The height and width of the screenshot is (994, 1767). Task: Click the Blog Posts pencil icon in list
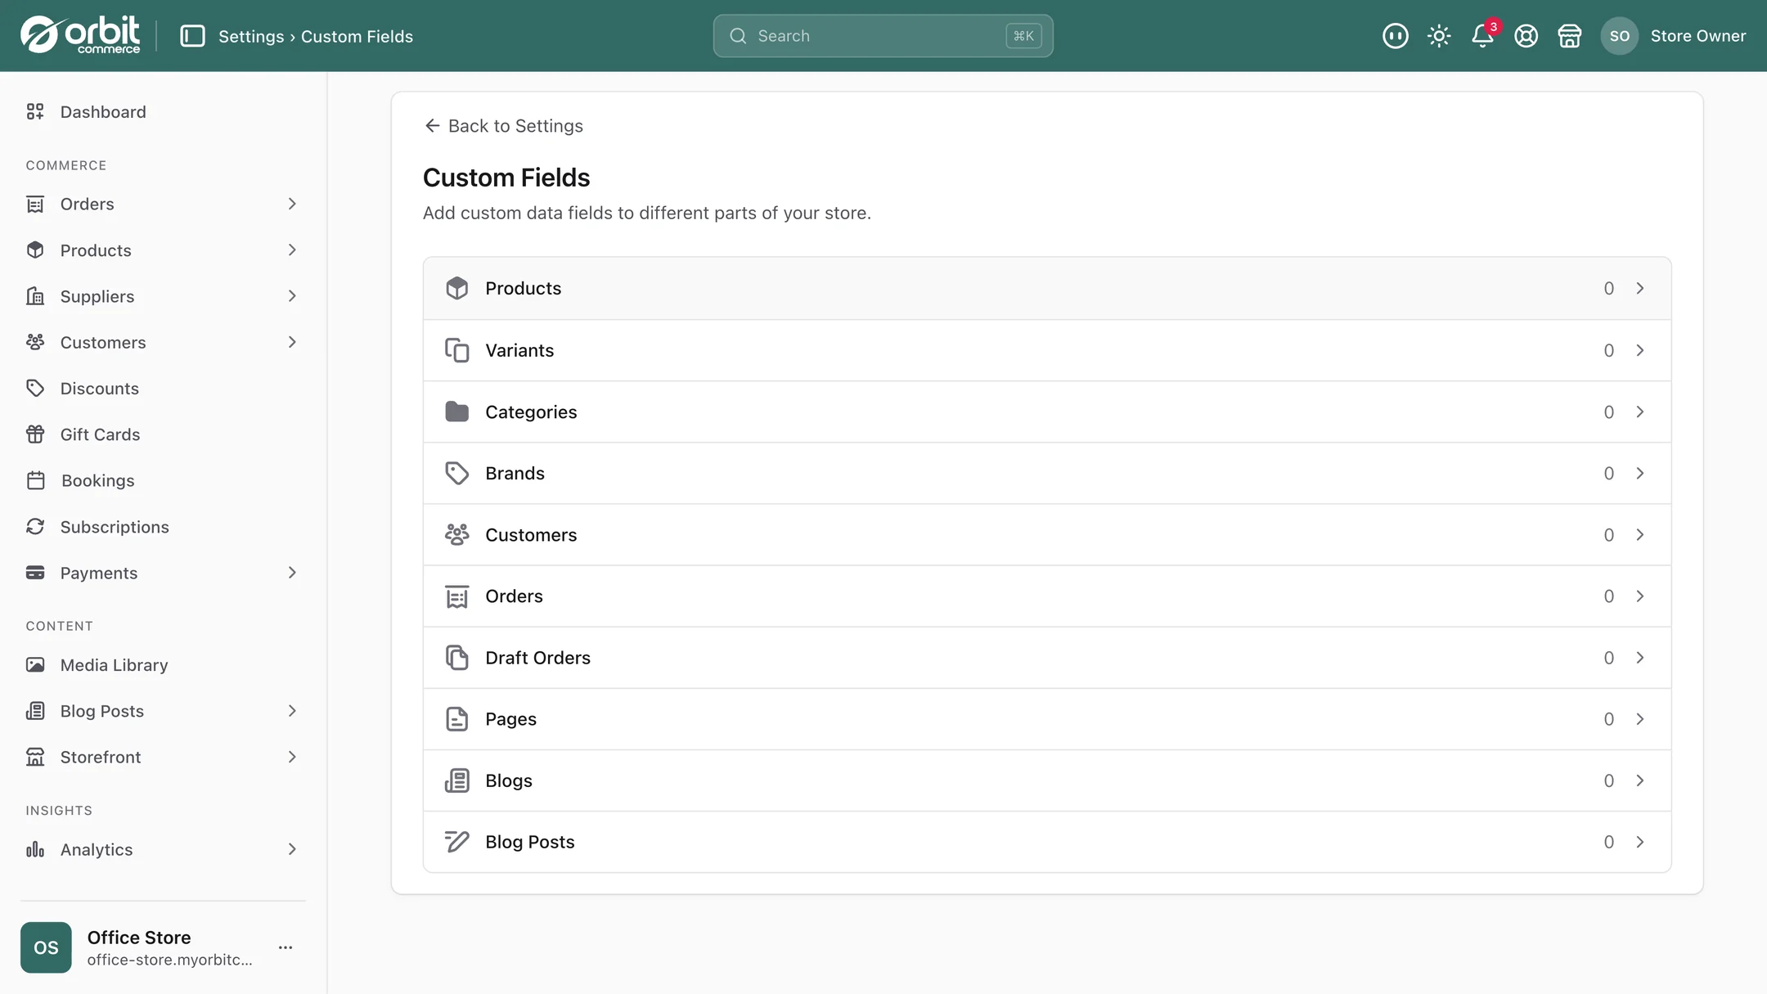pos(456,842)
